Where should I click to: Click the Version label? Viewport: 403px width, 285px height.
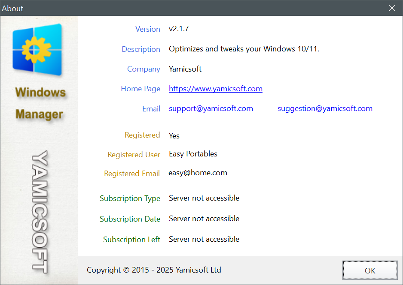pos(148,29)
